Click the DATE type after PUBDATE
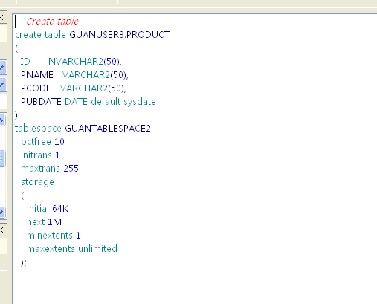This screenshot has height=304, width=377. coord(76,102)
